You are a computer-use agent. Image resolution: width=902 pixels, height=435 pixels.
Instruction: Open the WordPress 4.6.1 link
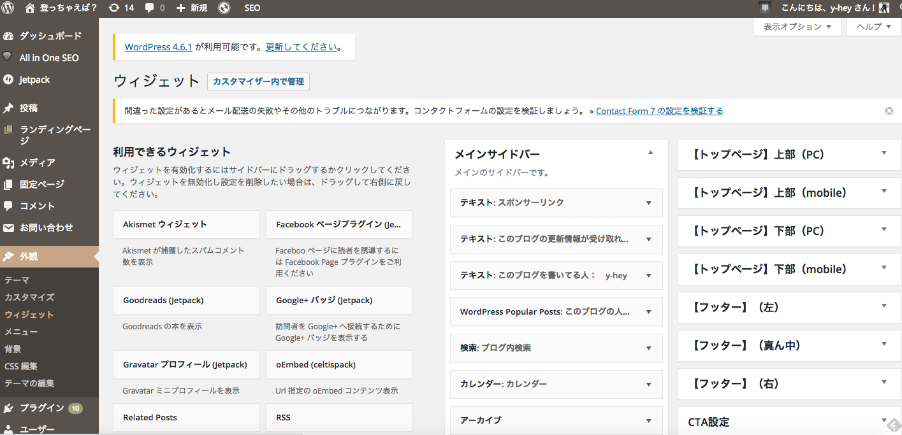[x=159, y=47]
